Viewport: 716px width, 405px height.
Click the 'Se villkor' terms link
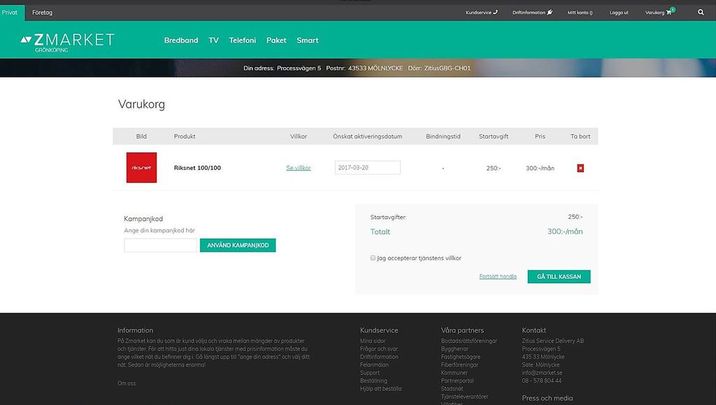(298, 168)
